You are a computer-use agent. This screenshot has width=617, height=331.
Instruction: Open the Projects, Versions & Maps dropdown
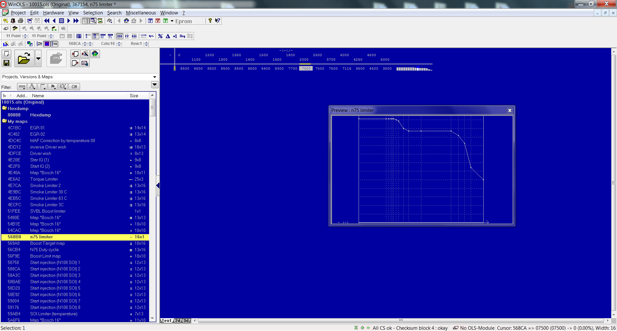pos(155,77)
